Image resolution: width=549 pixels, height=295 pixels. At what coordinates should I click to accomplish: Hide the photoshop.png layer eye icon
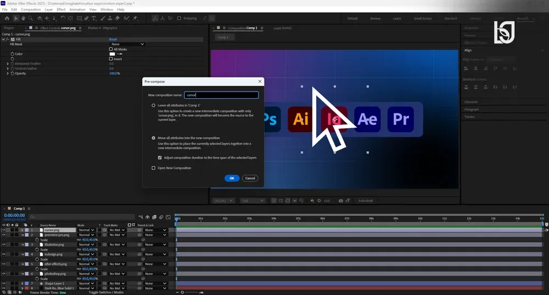coord(4,274)
